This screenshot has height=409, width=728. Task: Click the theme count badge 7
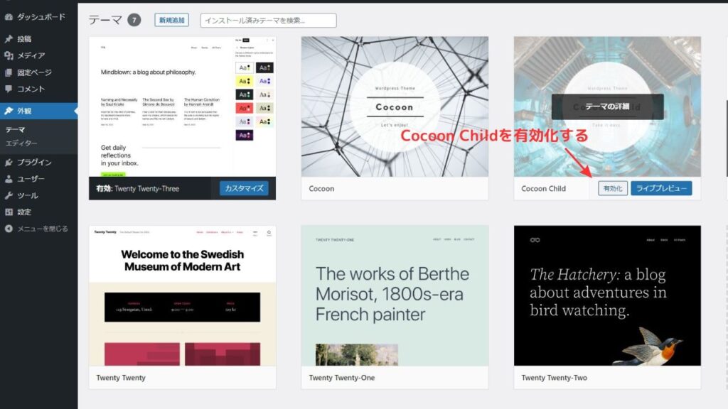tap(134, 20)
